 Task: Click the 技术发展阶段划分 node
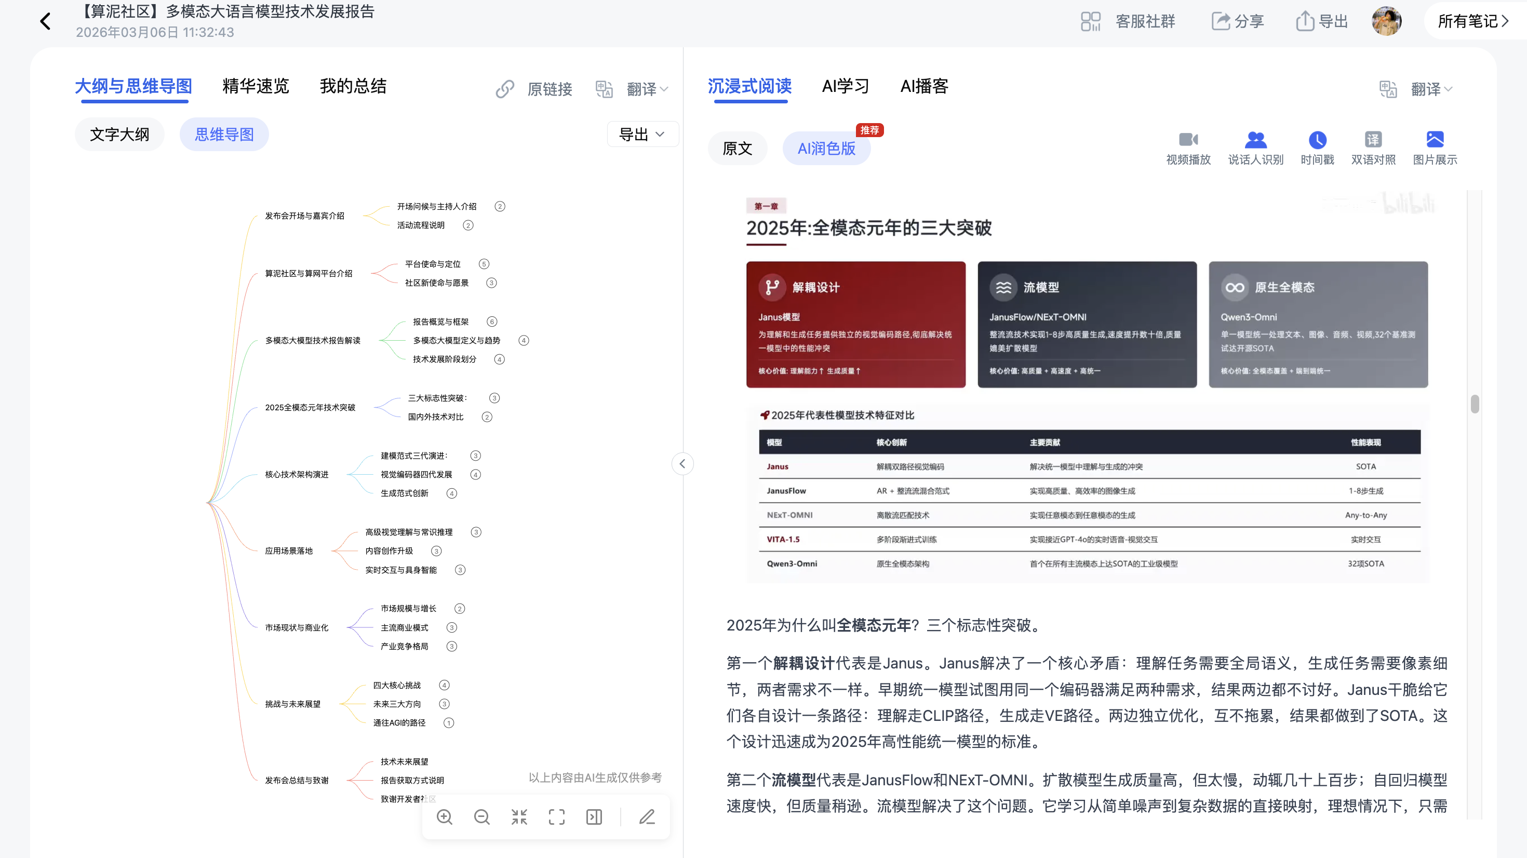tap(445, 359)
